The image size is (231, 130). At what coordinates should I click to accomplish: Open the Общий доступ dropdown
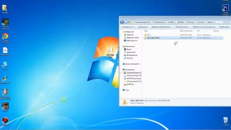coord(182,27)
